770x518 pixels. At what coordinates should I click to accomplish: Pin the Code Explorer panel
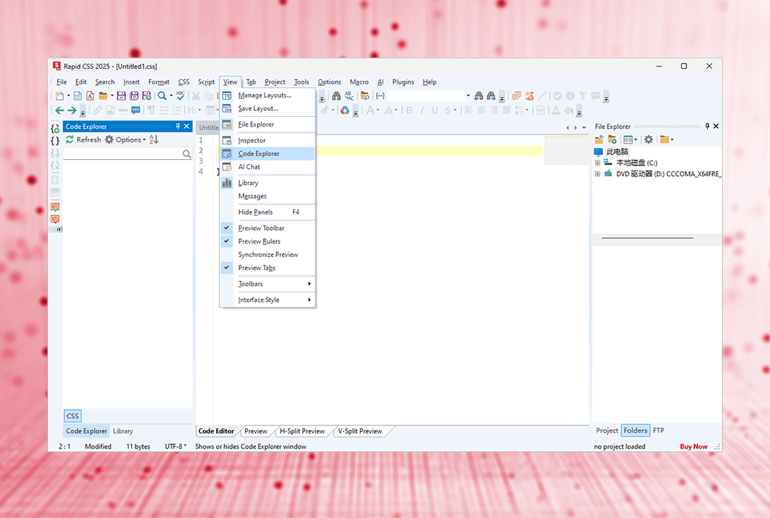(178, 127)
